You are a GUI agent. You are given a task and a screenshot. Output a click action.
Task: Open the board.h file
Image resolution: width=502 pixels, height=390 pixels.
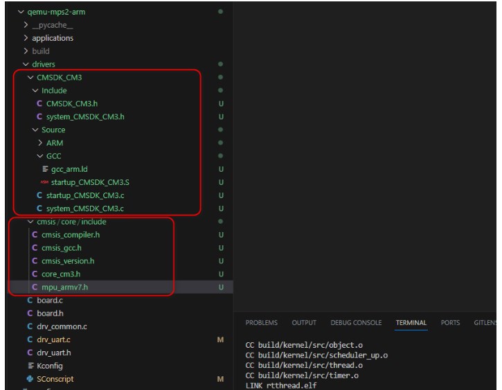50,314
